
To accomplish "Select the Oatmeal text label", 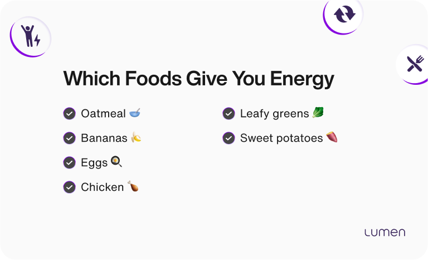I will (x=103, y=114).
